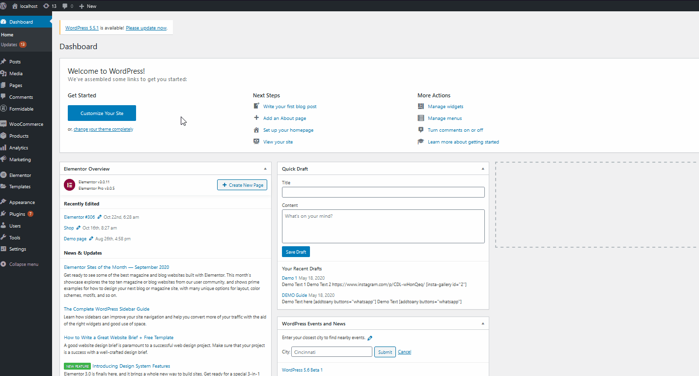Screen dimensions: 699x376
Task: Open The Complete WordPress Sidebar Guide article
Action: pyautogui.click(x=107, y=309)
